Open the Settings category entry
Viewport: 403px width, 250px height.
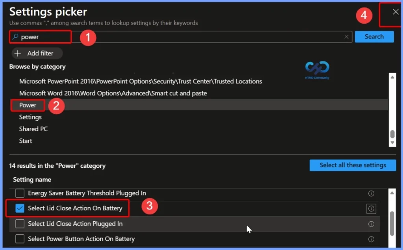tap(30, 117)
